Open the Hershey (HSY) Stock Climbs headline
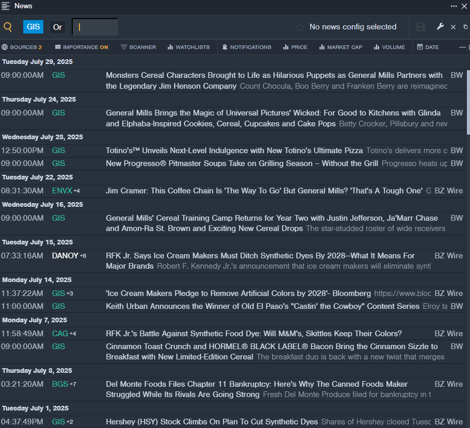The width and height of the screenshot is (470, 428). tap(212, 422)
